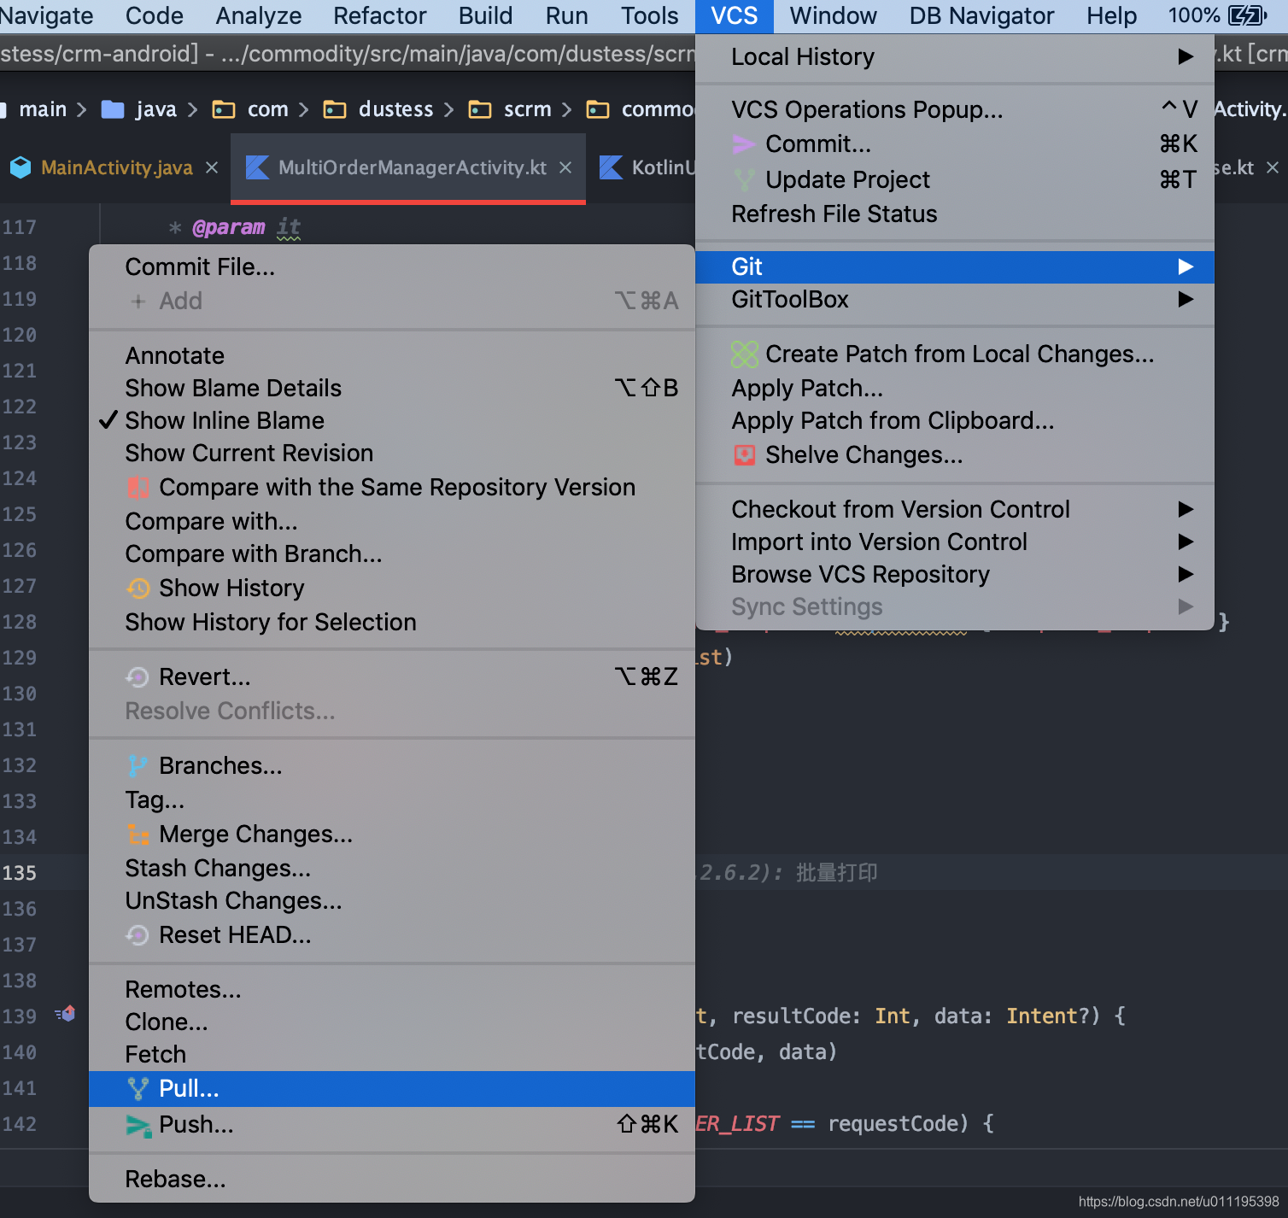Choose Apply Patch...
Image resolution: width=1288 pixels, height=1218 pixels.
[955, 388]
